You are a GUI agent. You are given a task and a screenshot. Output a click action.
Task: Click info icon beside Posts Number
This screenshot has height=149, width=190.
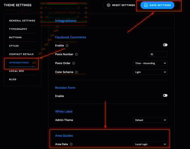click(77, 54)
